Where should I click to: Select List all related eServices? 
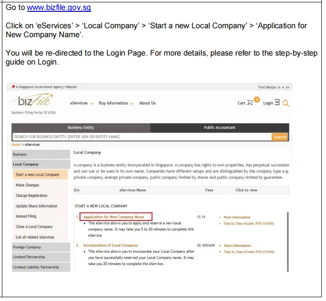tap(40, 237)
